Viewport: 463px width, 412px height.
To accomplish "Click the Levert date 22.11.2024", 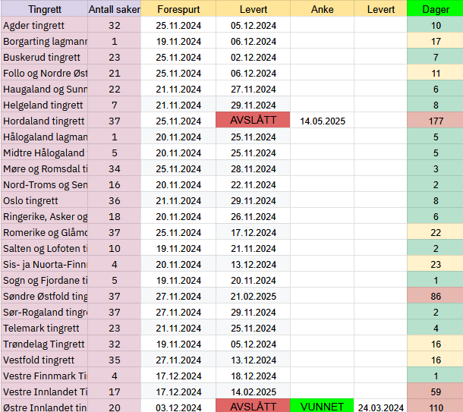I will point(253,184).
